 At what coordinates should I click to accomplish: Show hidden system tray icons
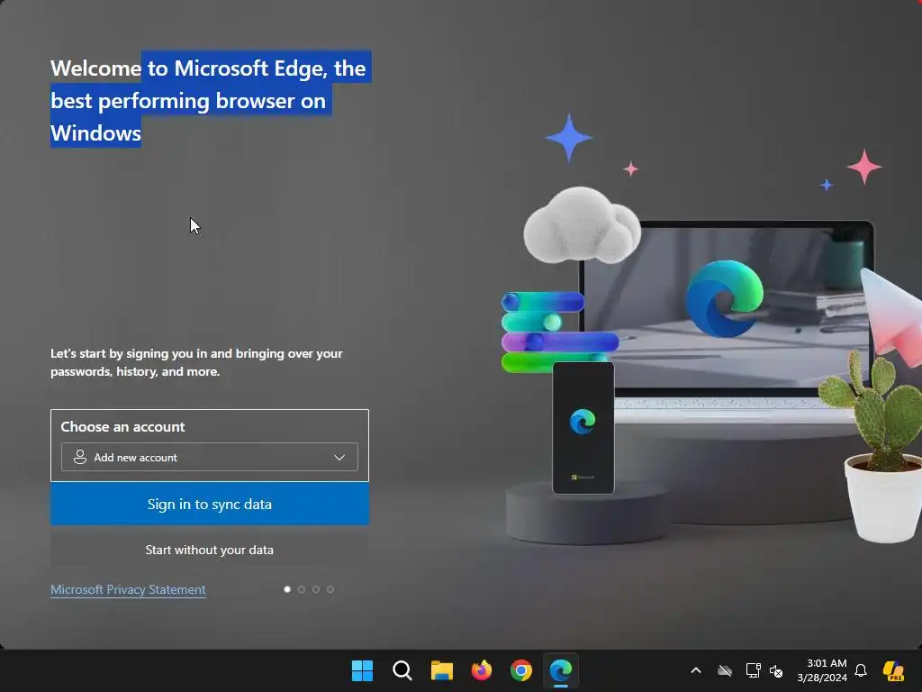coord(696,670)
